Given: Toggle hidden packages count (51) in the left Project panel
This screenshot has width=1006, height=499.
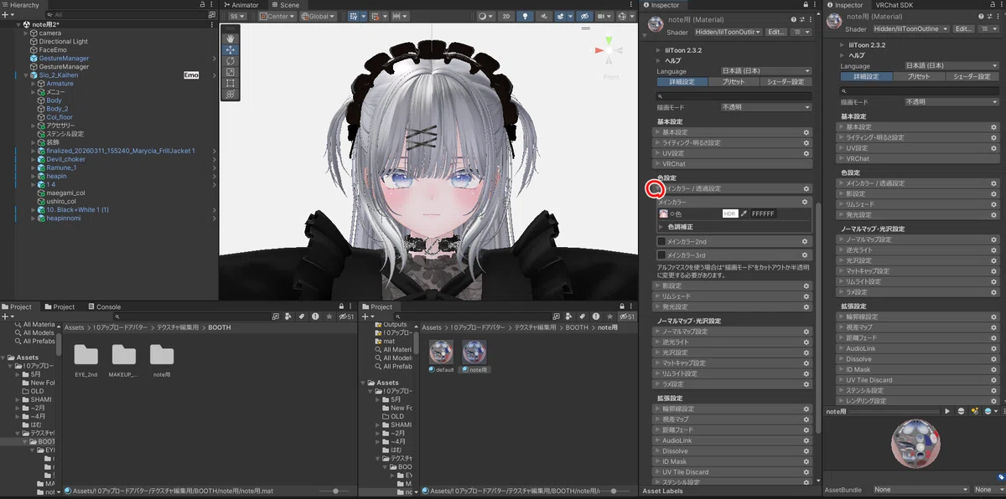Looking at the screenshot, I should [x=345, y=317].
